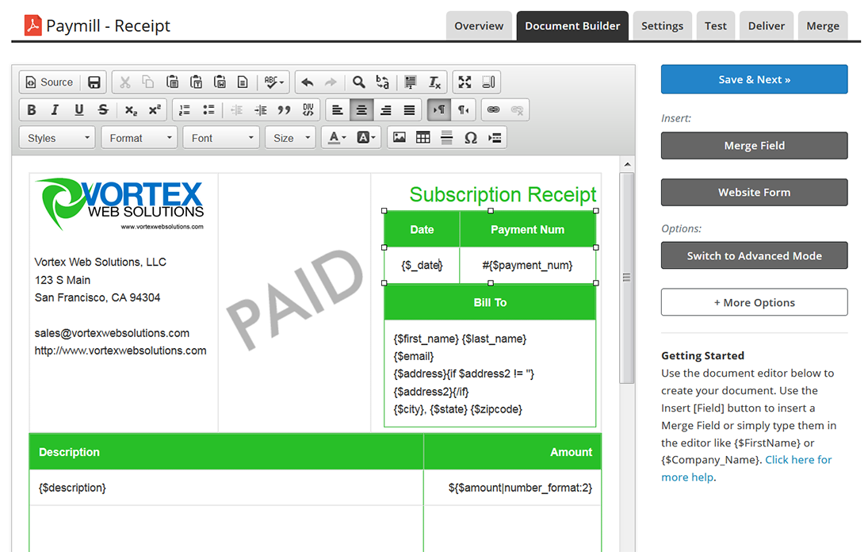
Task: Open Find with the magnifier icon
Action: [359, 82]
